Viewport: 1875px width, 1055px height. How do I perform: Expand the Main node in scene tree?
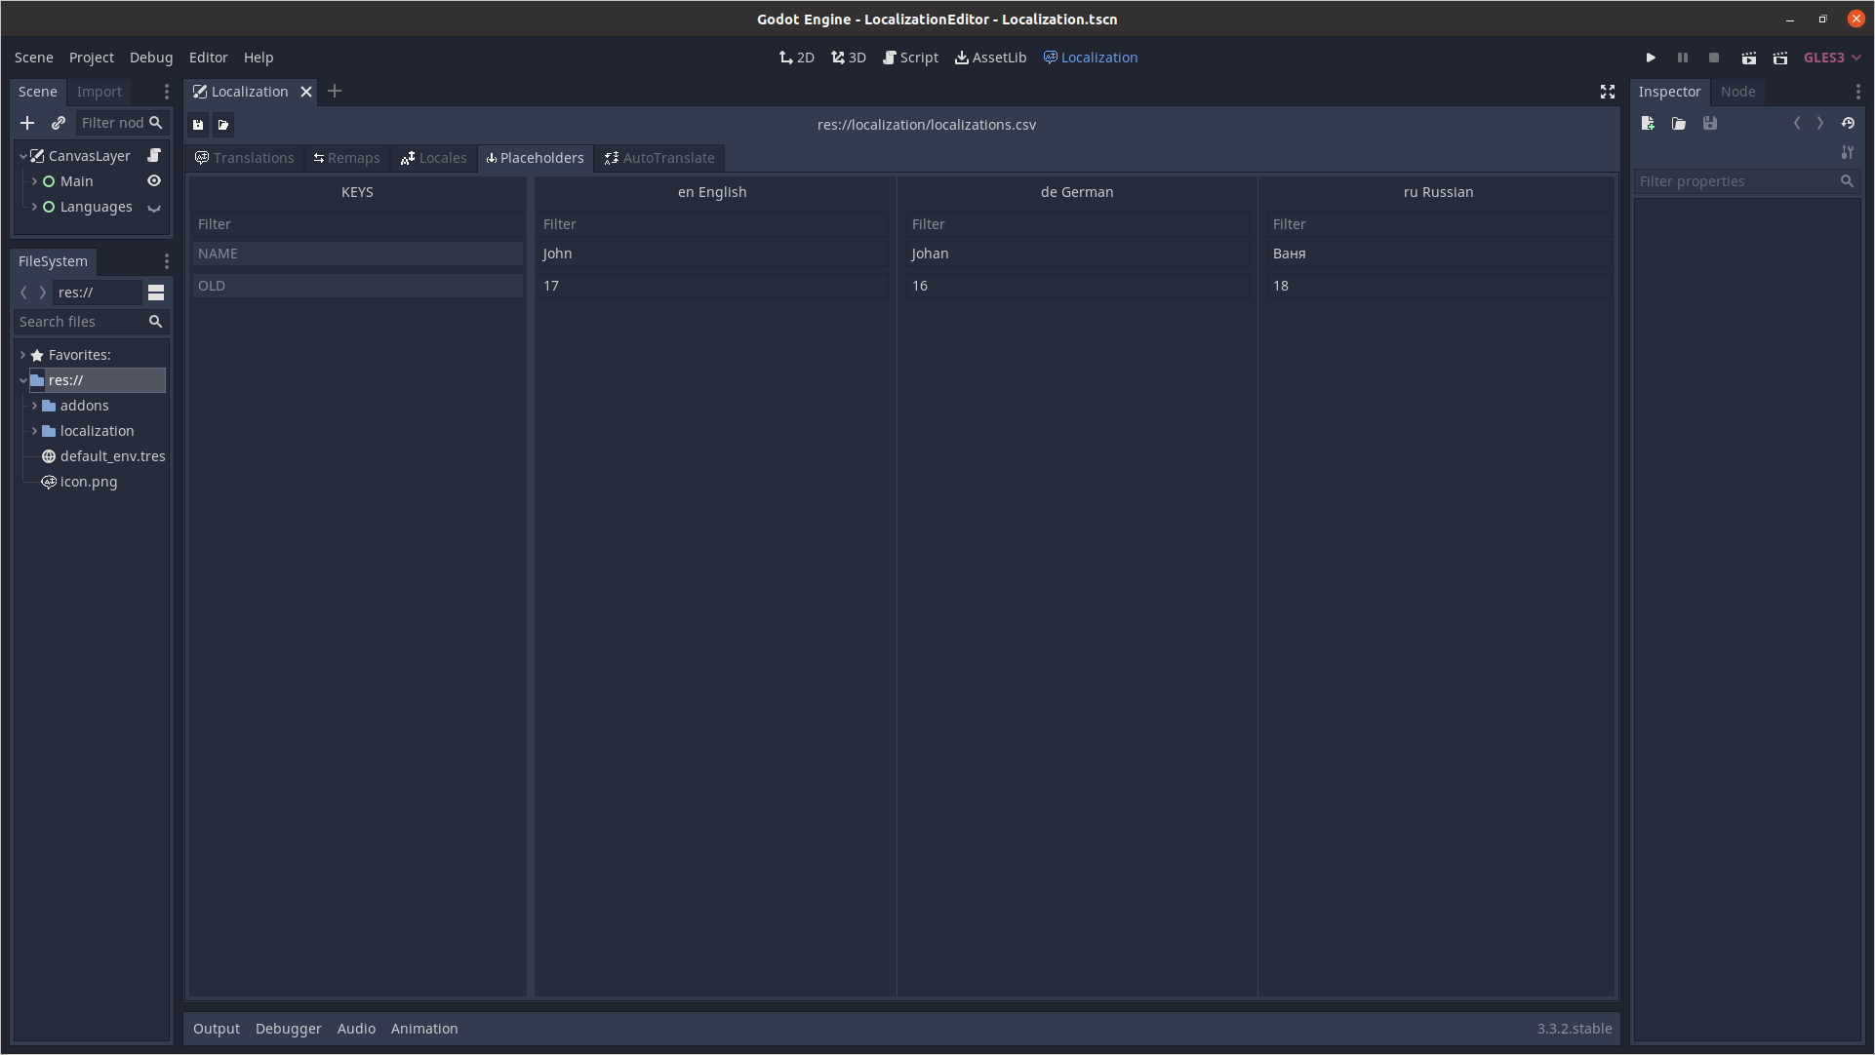35,181
